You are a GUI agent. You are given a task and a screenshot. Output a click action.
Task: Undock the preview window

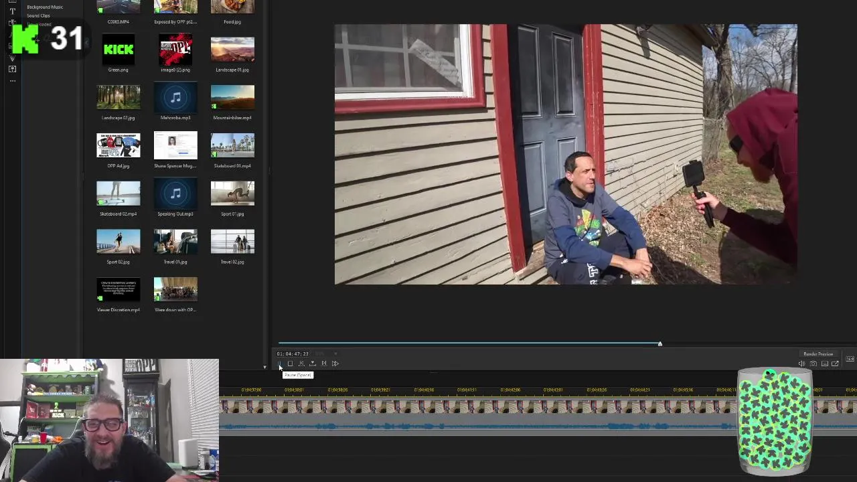coord(835,364)
